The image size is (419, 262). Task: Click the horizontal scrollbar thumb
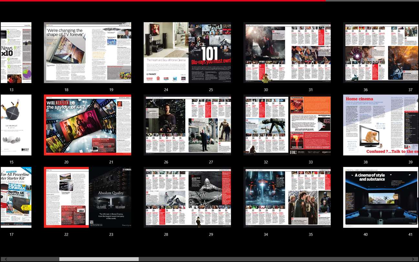[99, 259]
